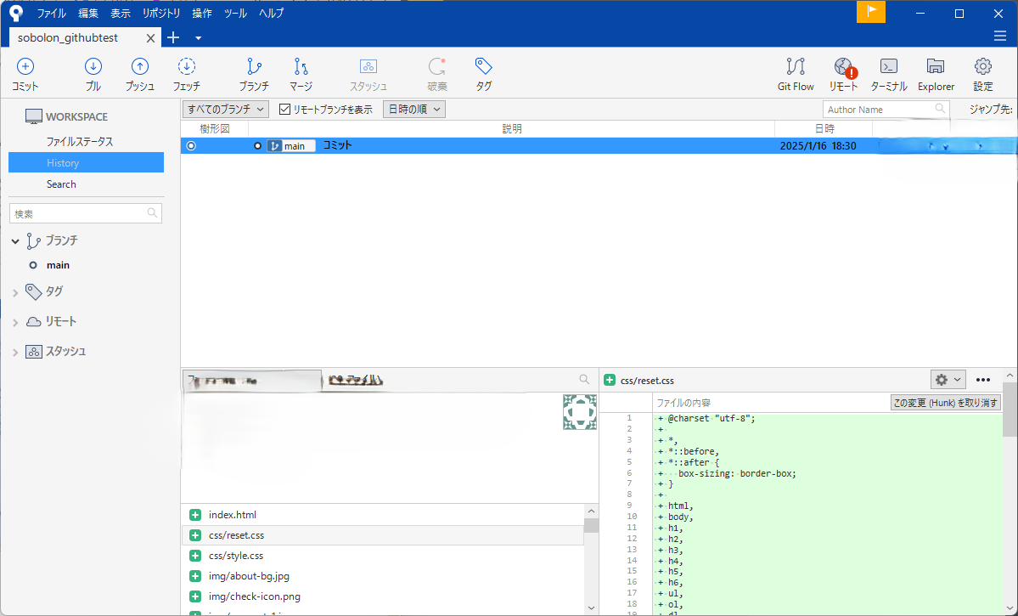Select the main commit row in history
Image resolution: width=1018 pixels, height=616 pixels.
click(x=599, y=145)
